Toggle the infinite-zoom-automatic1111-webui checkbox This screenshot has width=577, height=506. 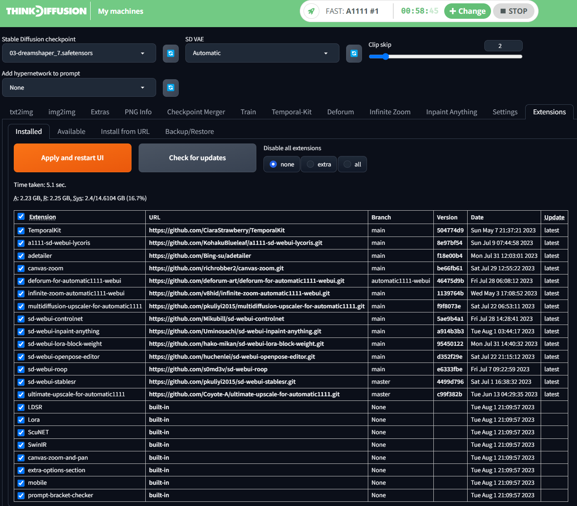[21, 294]
